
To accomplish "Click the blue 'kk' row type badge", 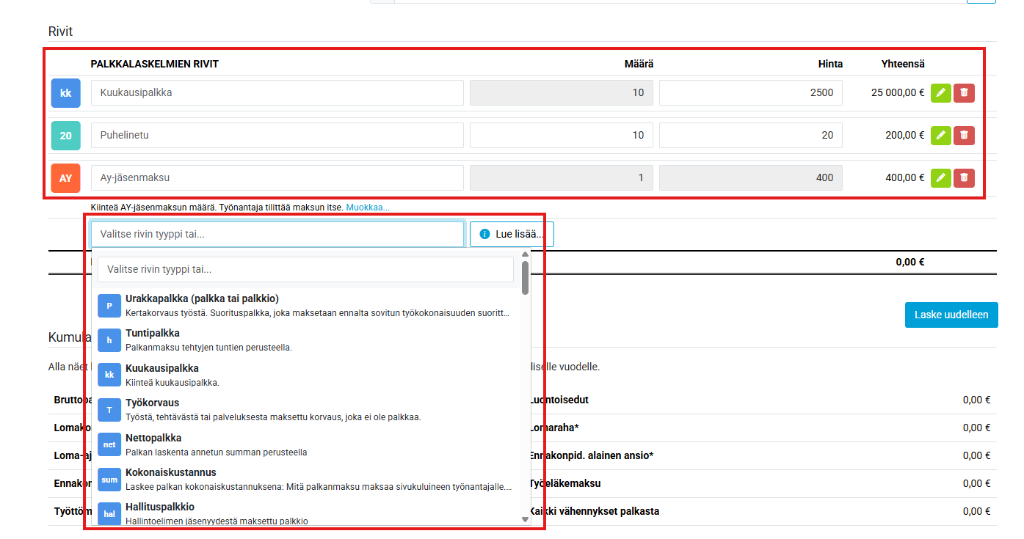I will [x=65, y=93].
